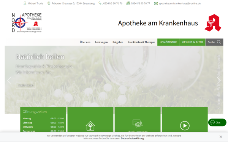Click fax number 03341/3 90 76 77
The height and width of the screenshot is (142, 228).
(x=141, y=3)
